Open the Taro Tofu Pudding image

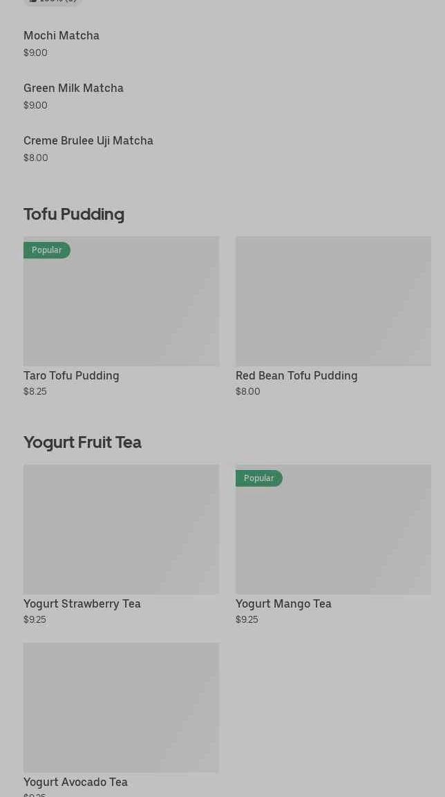coord(121,308)
